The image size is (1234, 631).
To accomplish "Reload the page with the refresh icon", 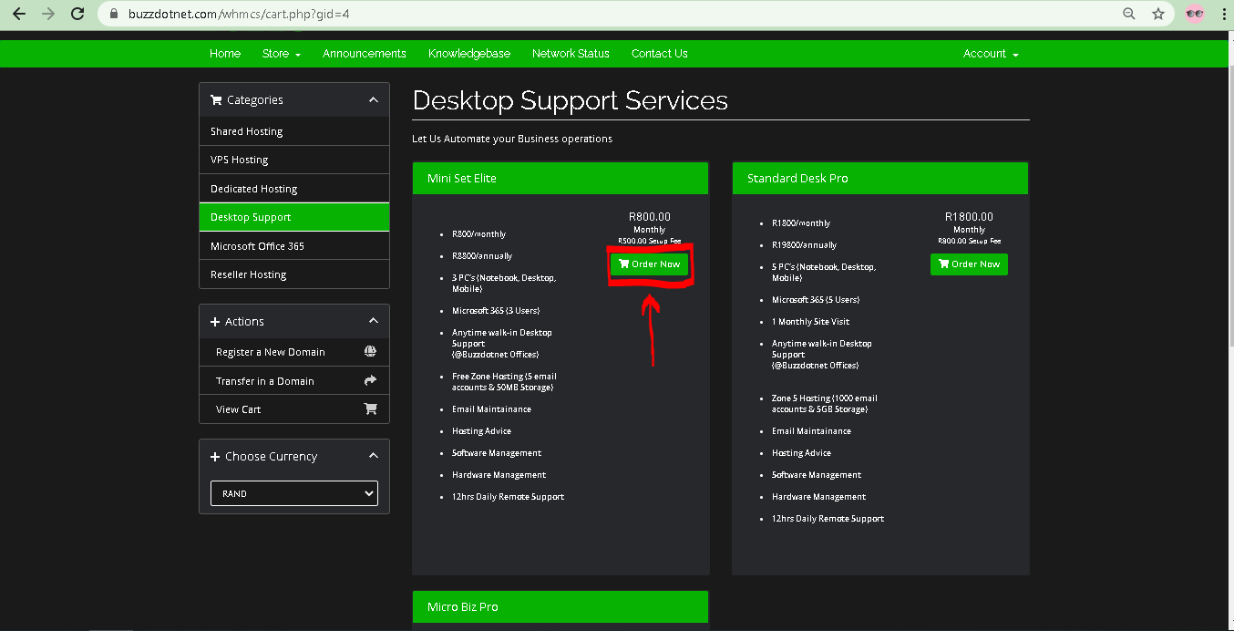I will (x=77, y=14).
